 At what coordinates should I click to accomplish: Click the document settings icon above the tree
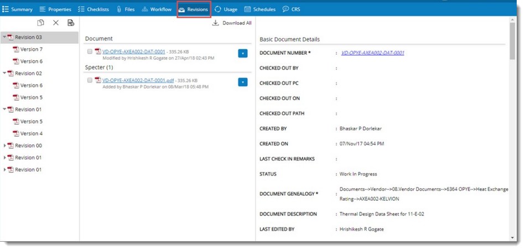point(71,23)
